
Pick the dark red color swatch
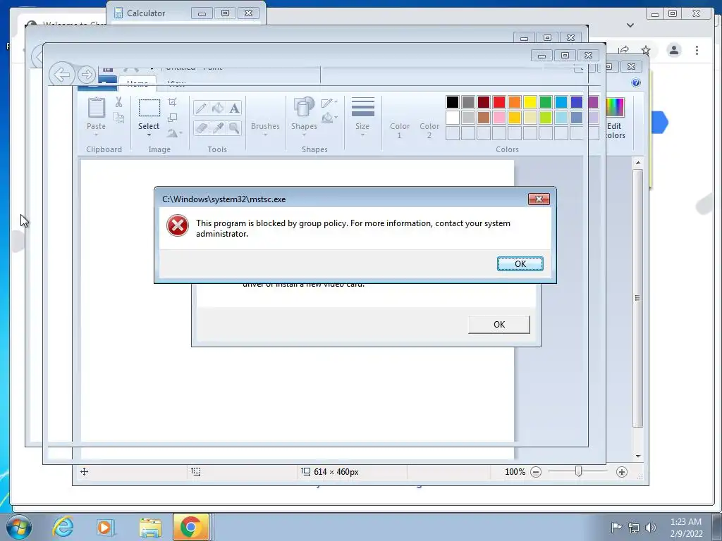484,102
